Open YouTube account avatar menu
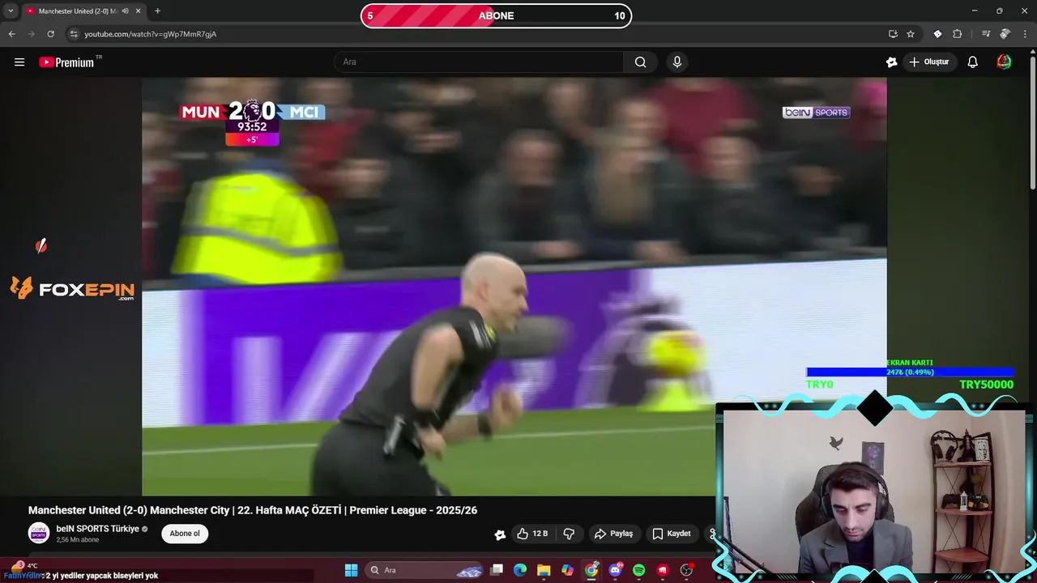Viewport: 1037px width, 583px height. coord(1004,62)
